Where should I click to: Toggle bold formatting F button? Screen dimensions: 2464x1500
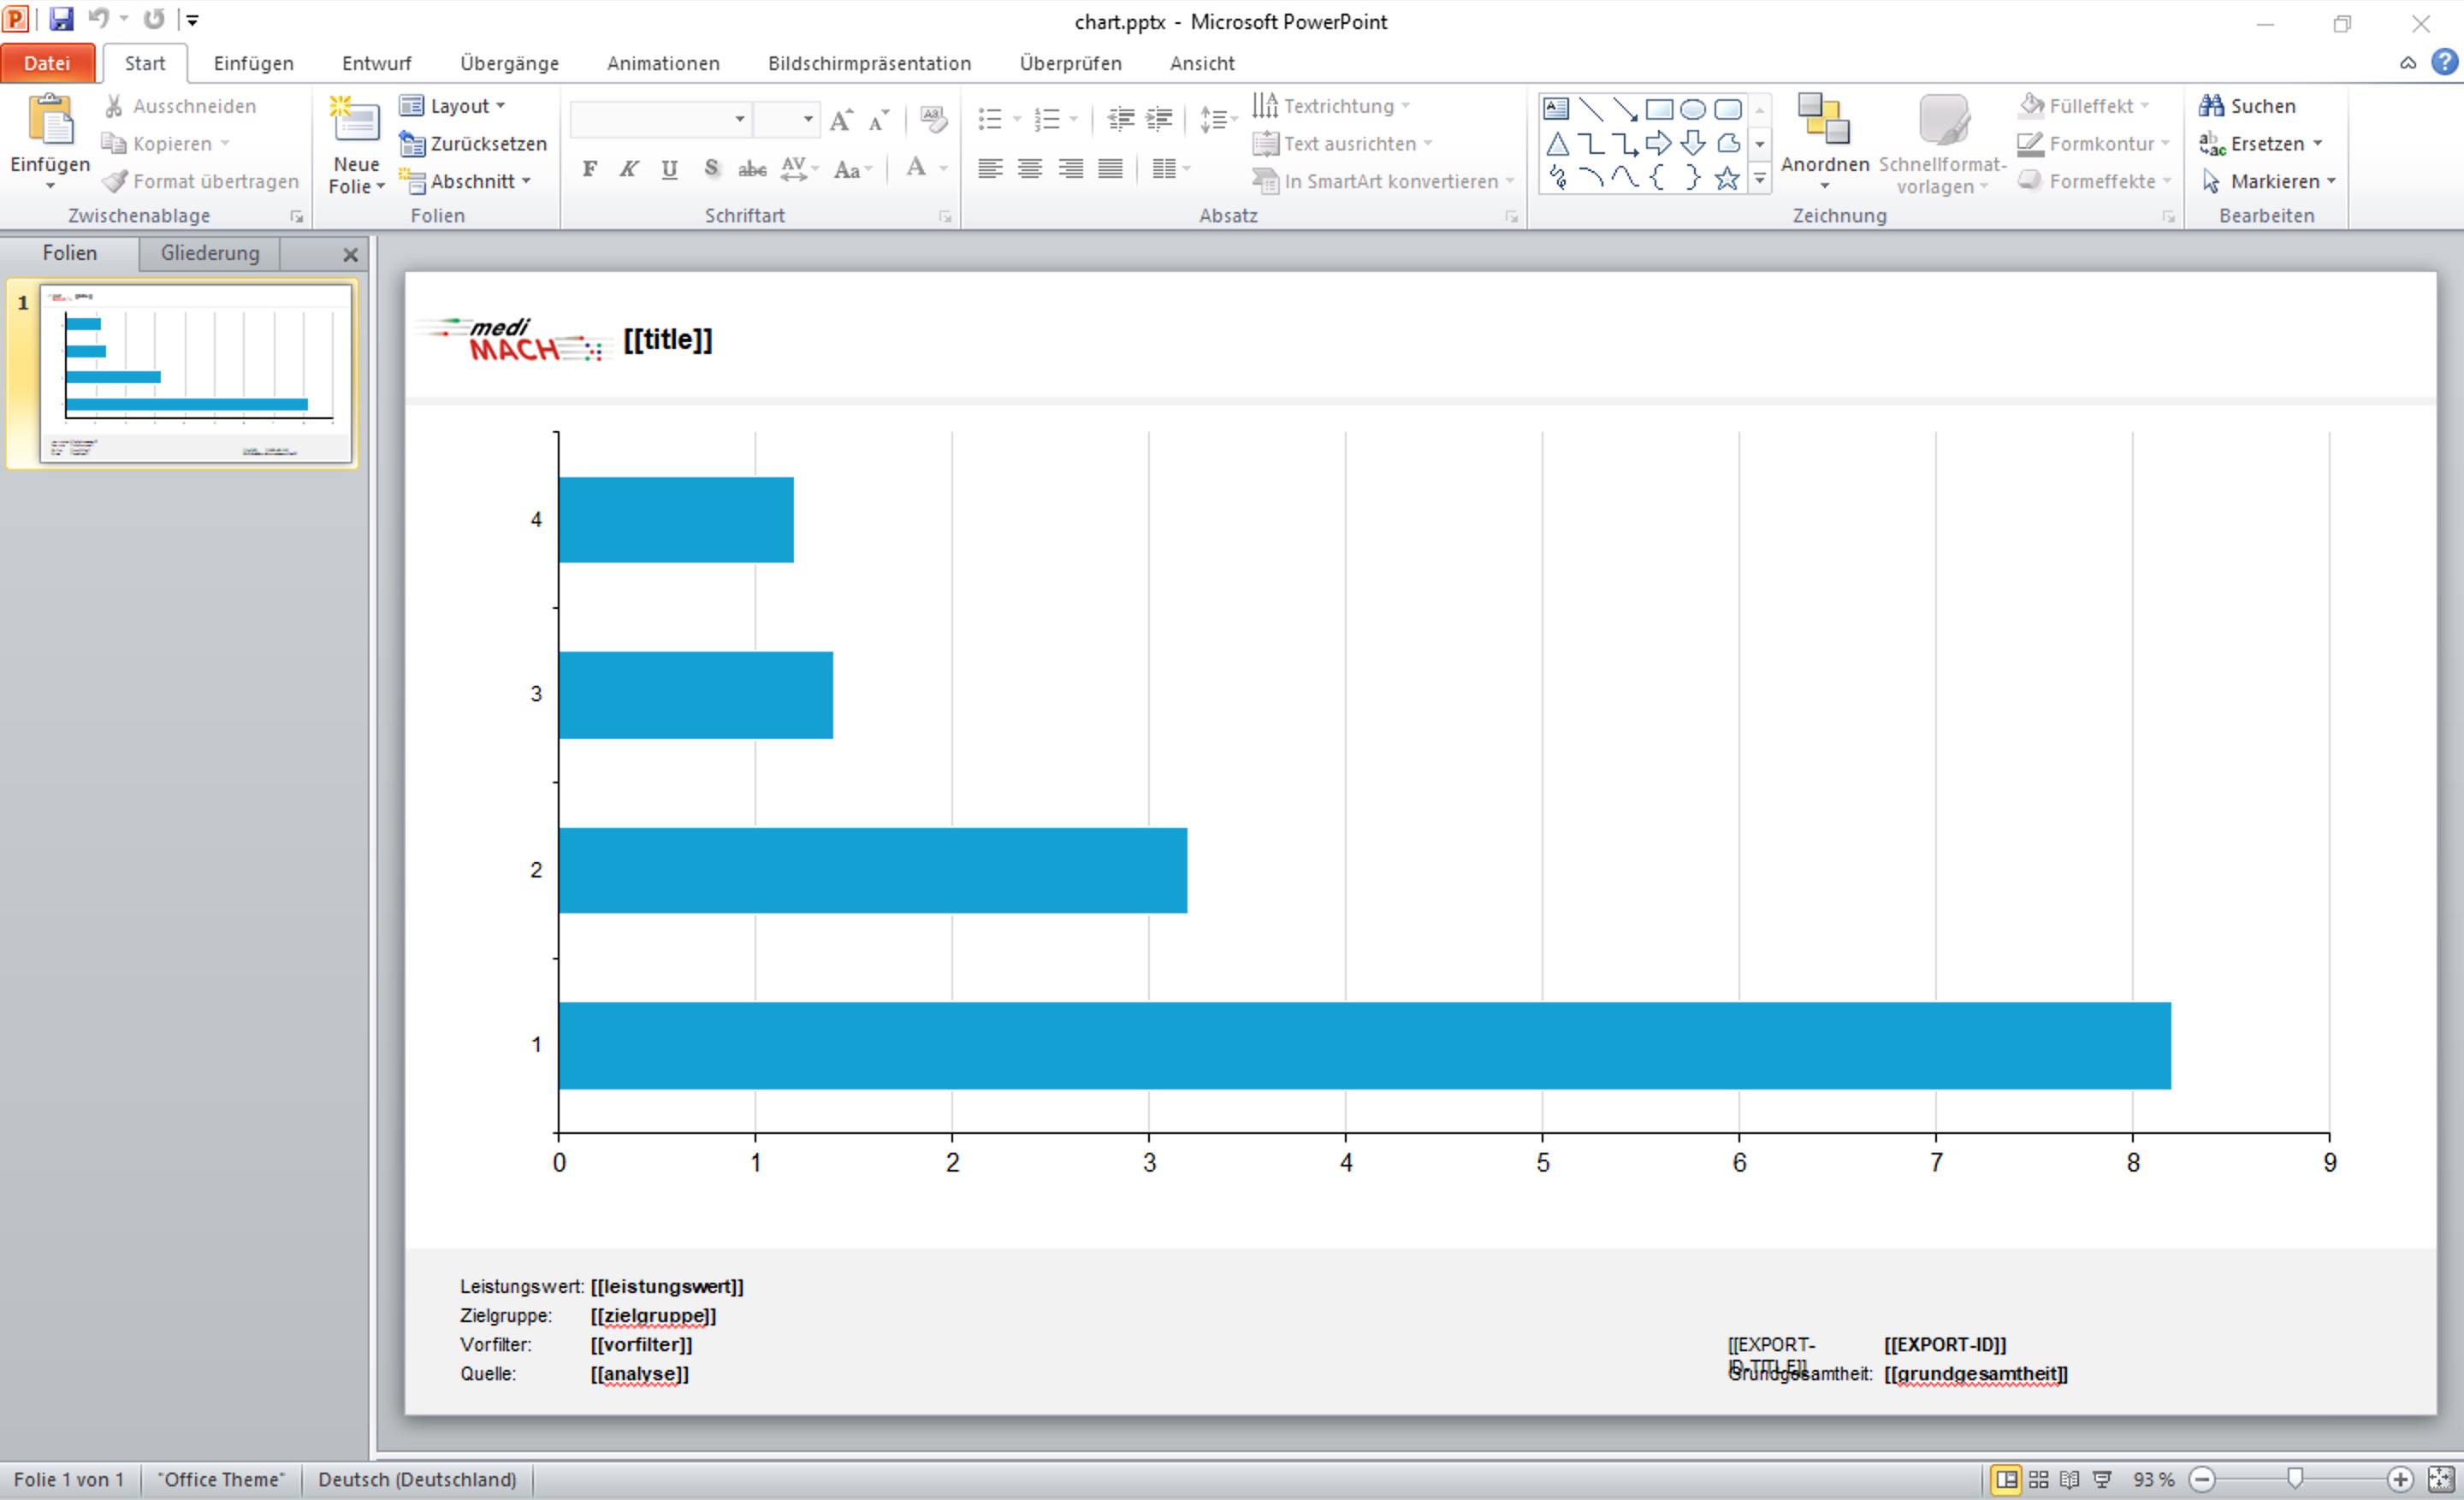590,168
